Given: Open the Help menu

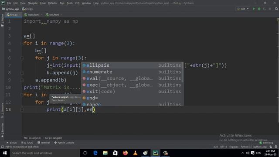Looking at the screenshot, I should pos(96,3).
